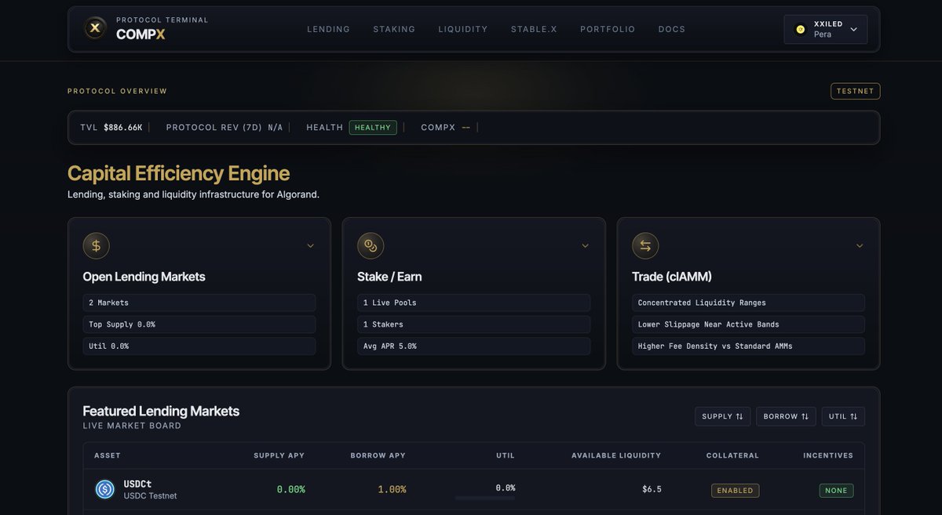The width and height of the screenshot is (942, 515).
Task: Click the 'Avg APR 5.0%' row
Action: (x=474, y=346)
